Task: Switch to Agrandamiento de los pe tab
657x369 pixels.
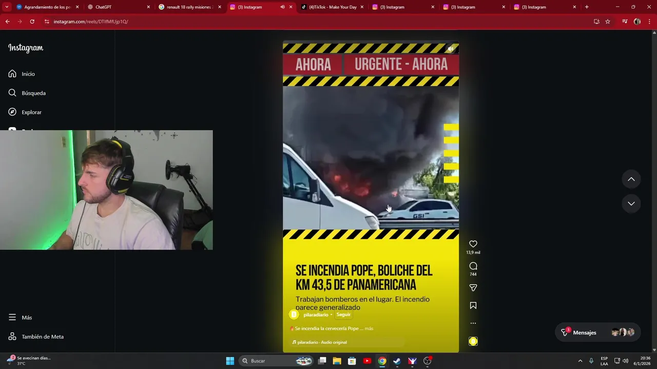Action: pyautogui.click(x=48, y=7)
